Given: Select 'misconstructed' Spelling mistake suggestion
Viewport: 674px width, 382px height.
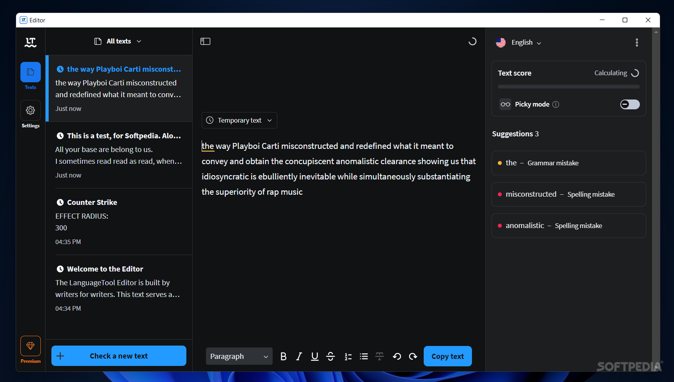Looking at the screenshot, I should point(568,194).
